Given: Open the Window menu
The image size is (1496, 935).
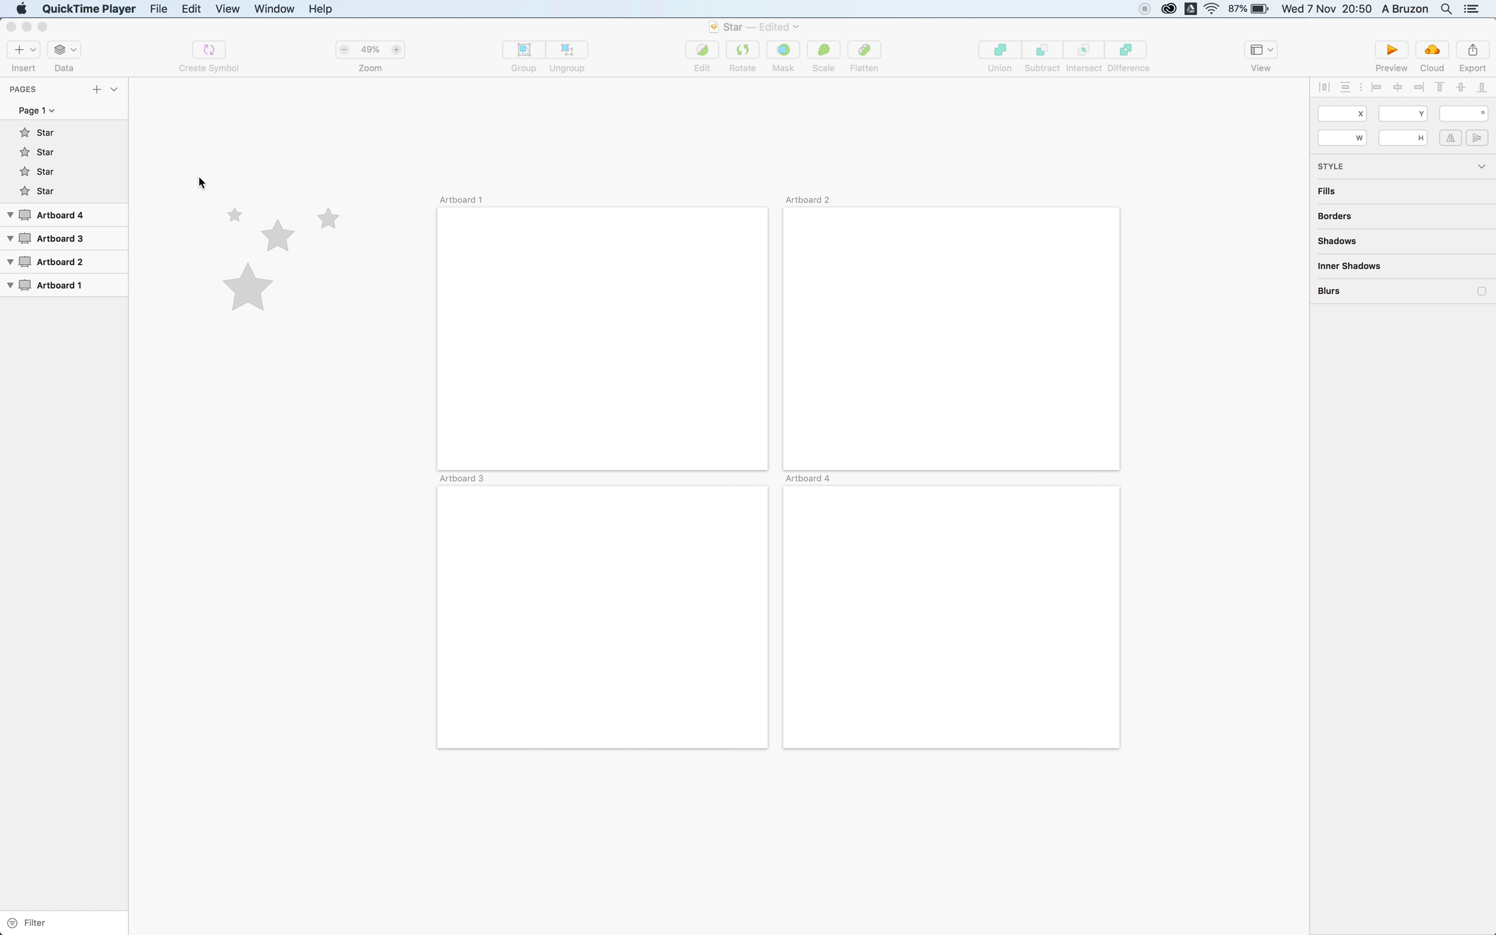Looking at the screenshot, I should pyautogui.click(x=274, y=9).
